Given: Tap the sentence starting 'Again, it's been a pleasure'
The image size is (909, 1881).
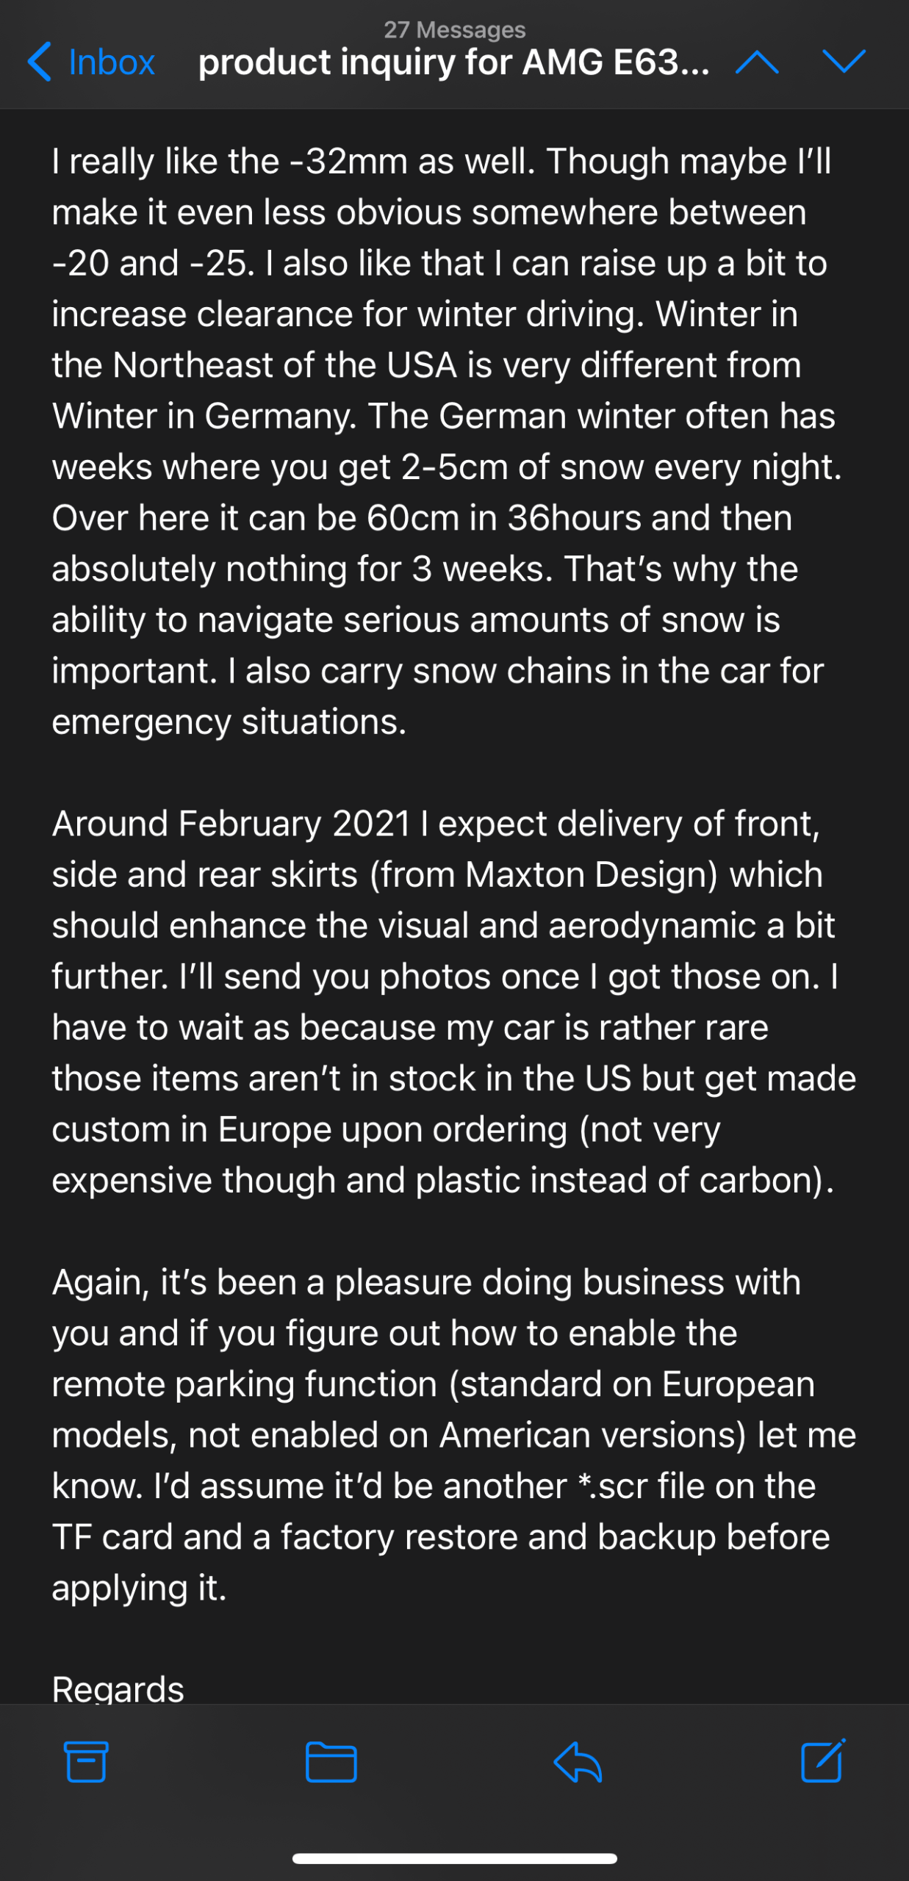Looking at the screenshot, I should tap(426, 1282).
